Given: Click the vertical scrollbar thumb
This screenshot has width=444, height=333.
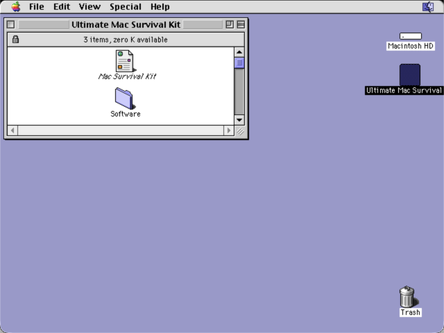Looking at the screenshot, I should tap(239, 63).
